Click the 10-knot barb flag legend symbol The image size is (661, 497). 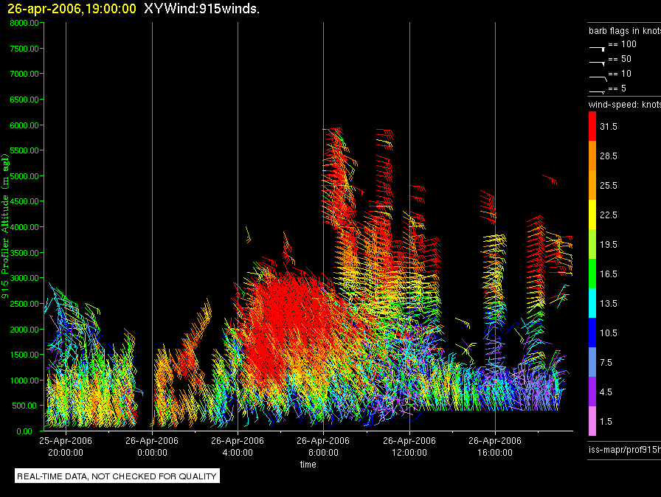coord(598,78)
